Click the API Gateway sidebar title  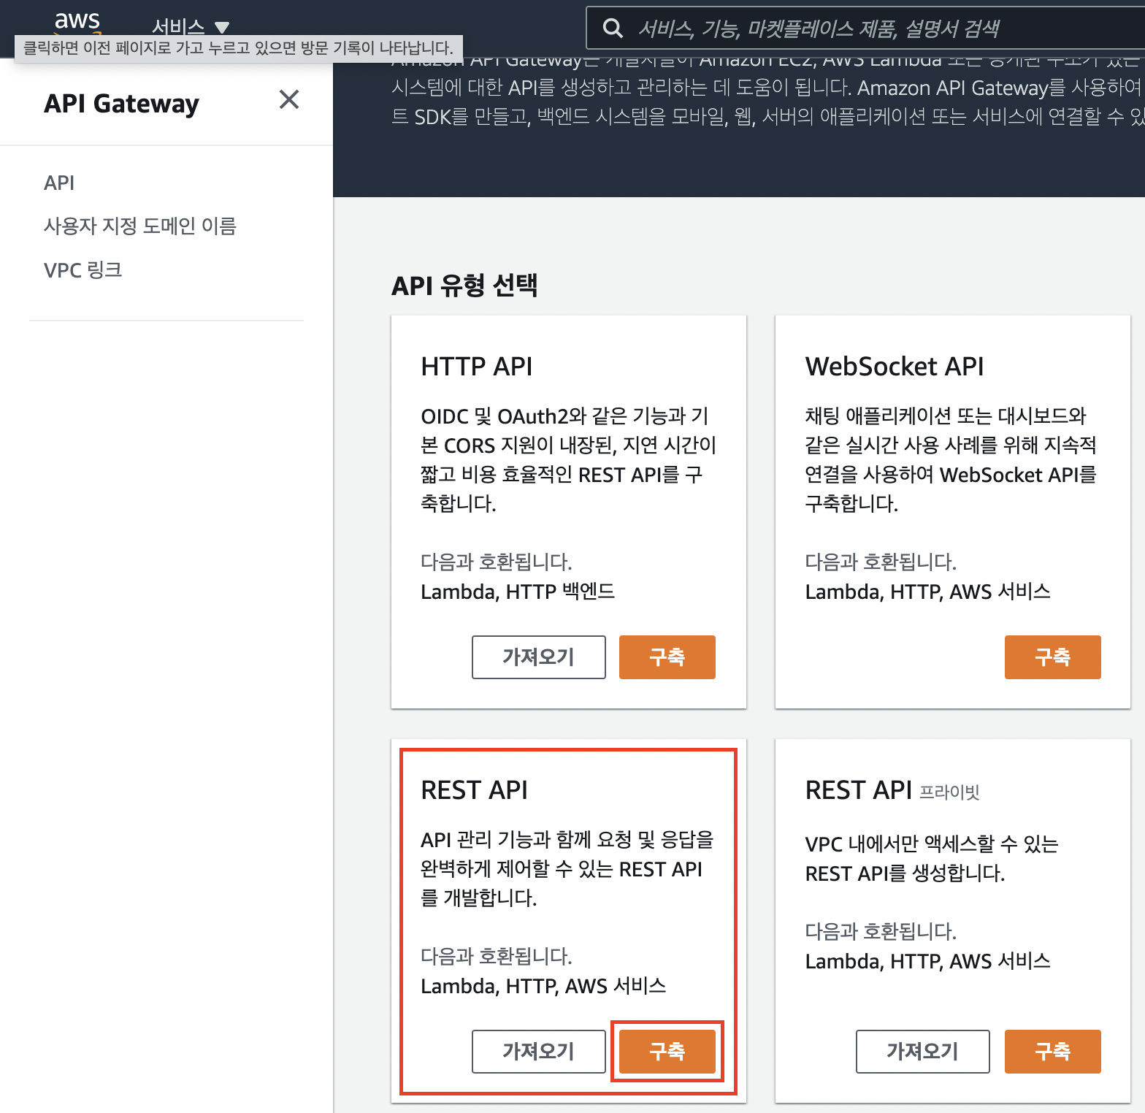(121, 104)
